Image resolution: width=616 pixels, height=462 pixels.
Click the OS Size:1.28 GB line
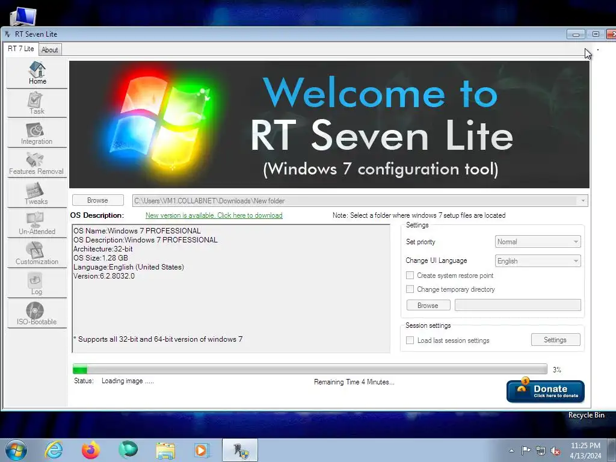coord(100,257)
